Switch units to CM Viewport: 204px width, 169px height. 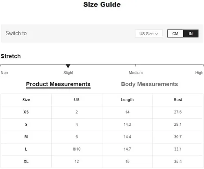tap(175, 33)
